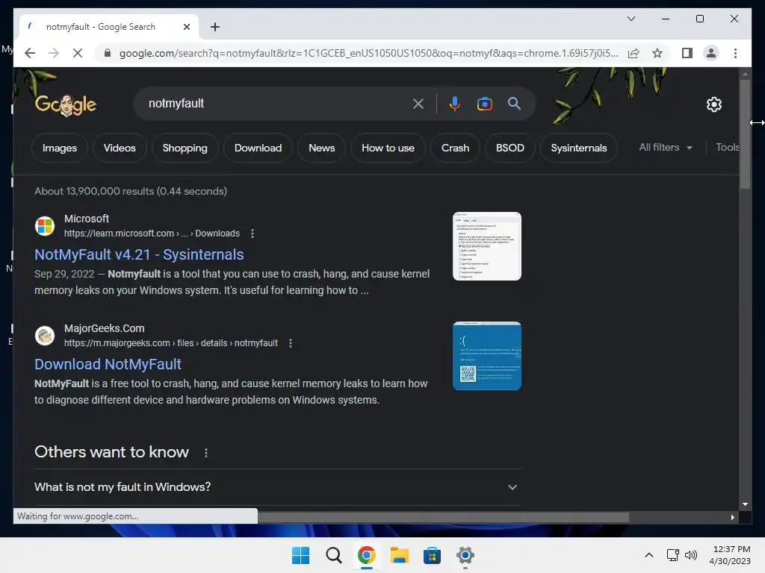View site information padlock icon
The width and height of the screenshot is (765, 573).
click(x=108, y=53)
